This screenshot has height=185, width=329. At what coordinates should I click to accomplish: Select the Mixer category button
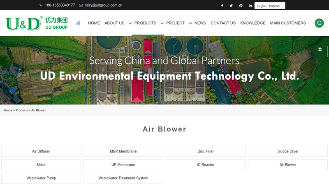41,165
